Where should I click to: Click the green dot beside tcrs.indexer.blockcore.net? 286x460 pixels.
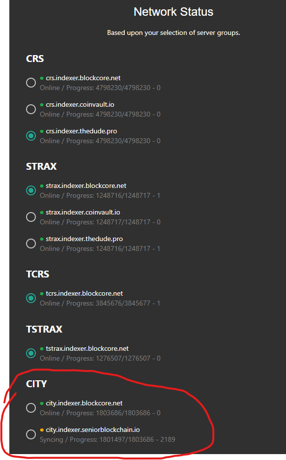[x=42, y=293]
